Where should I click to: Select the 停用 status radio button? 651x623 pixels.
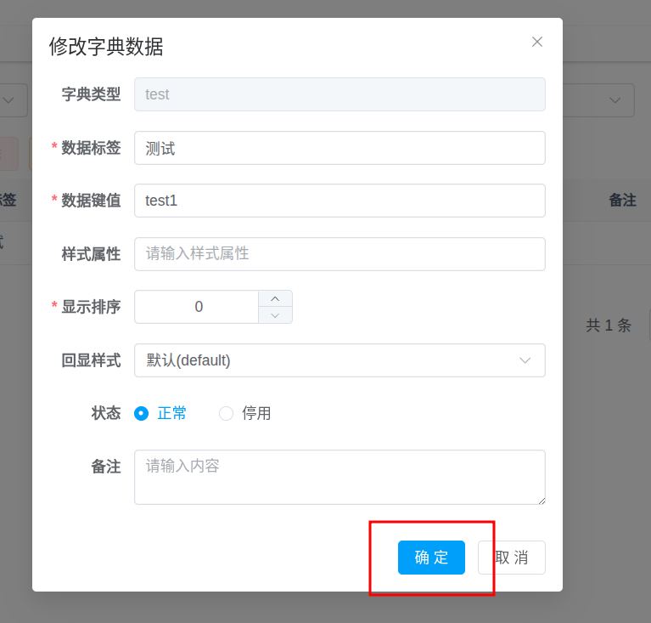pos(226,414)
